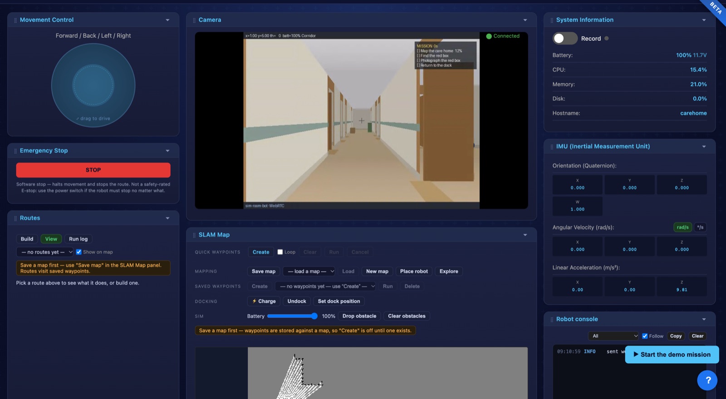Open the console log level 'All' dropdown
The image size is (726, 399).
(613, 336)
